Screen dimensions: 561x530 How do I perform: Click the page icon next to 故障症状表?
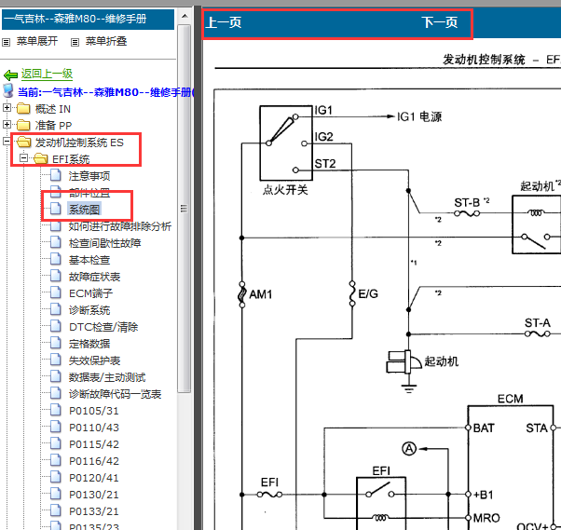coord(56,276)
